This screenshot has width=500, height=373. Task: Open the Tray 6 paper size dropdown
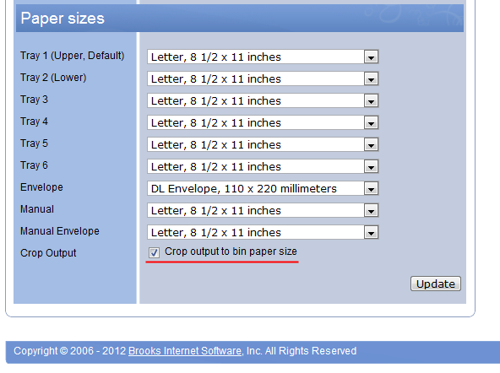263,166
